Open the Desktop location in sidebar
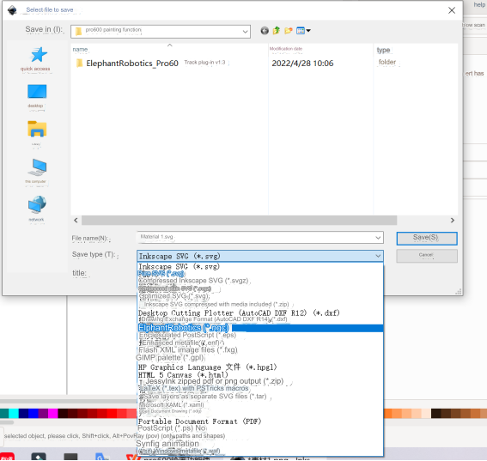The image size is (487, 461). 37,91
